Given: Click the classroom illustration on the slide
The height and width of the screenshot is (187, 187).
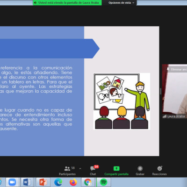Looking at the screenshot, I should (122, 101).
